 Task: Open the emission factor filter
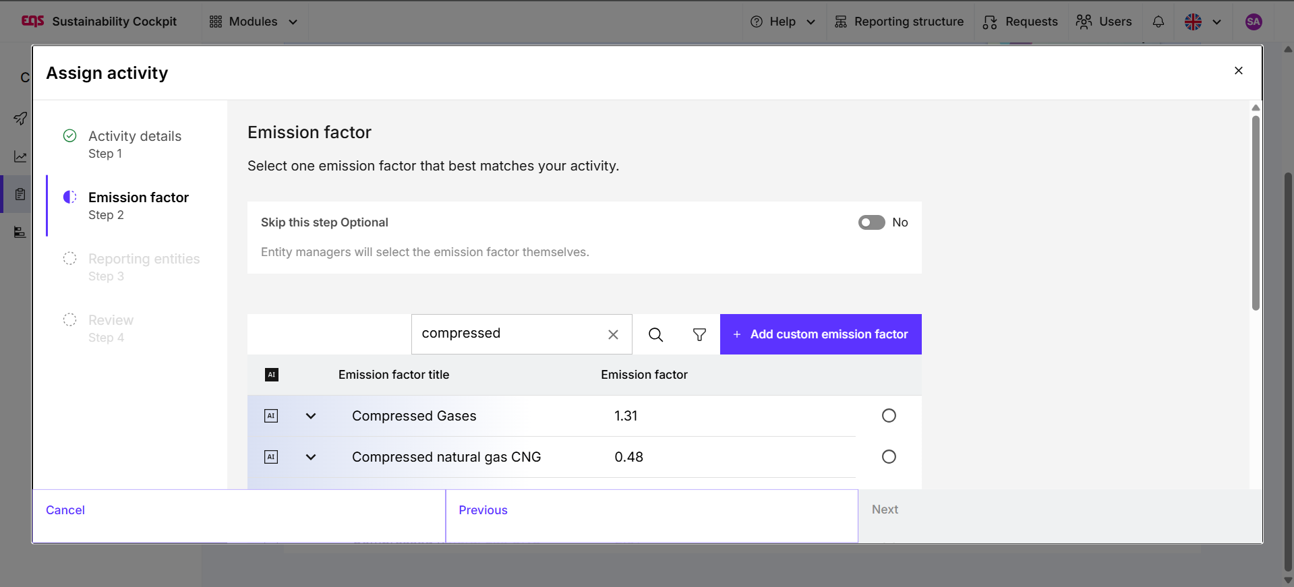[x=699, y=334]
